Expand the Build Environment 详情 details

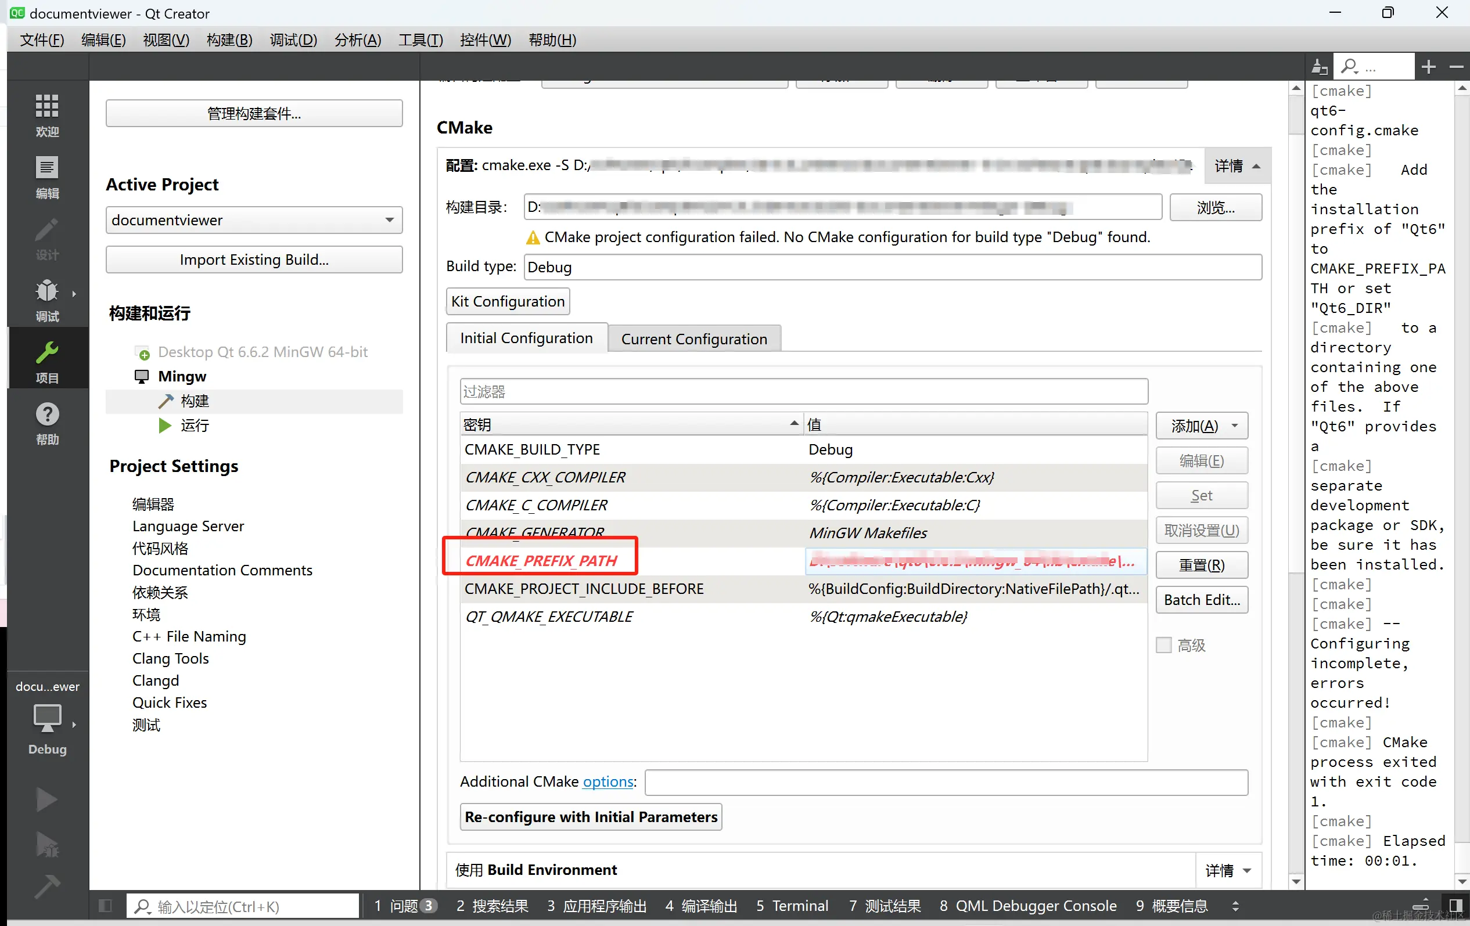click(1228, 870)
